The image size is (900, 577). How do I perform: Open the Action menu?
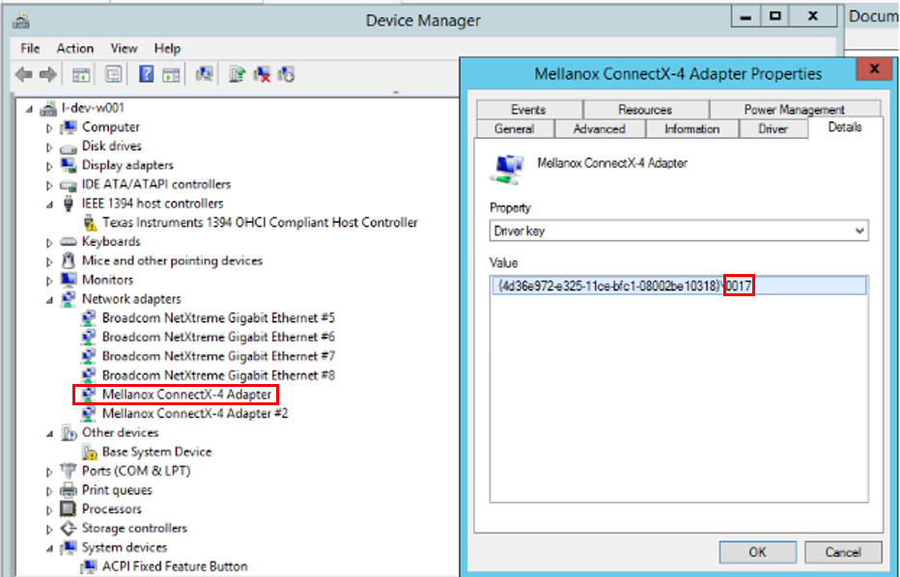[74, 48]
